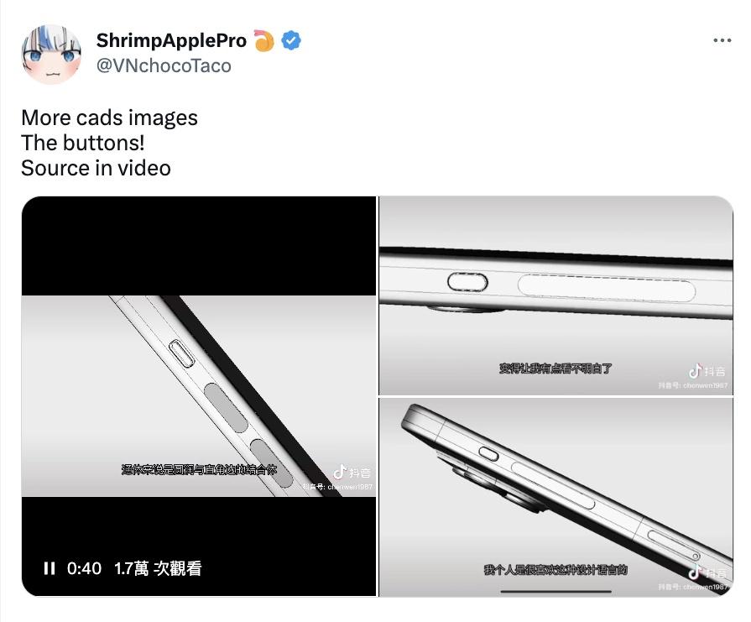Click the 1.7萬 次觀看 view count
The height and width of the screenshot is (622, 751).
[x=158, y=568]
